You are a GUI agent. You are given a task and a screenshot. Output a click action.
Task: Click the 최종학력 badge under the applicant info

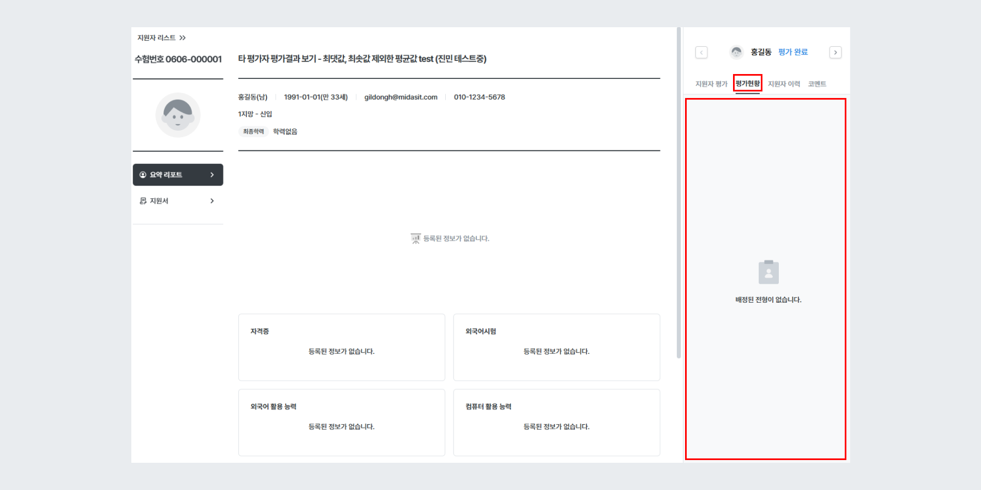[253, 131]
